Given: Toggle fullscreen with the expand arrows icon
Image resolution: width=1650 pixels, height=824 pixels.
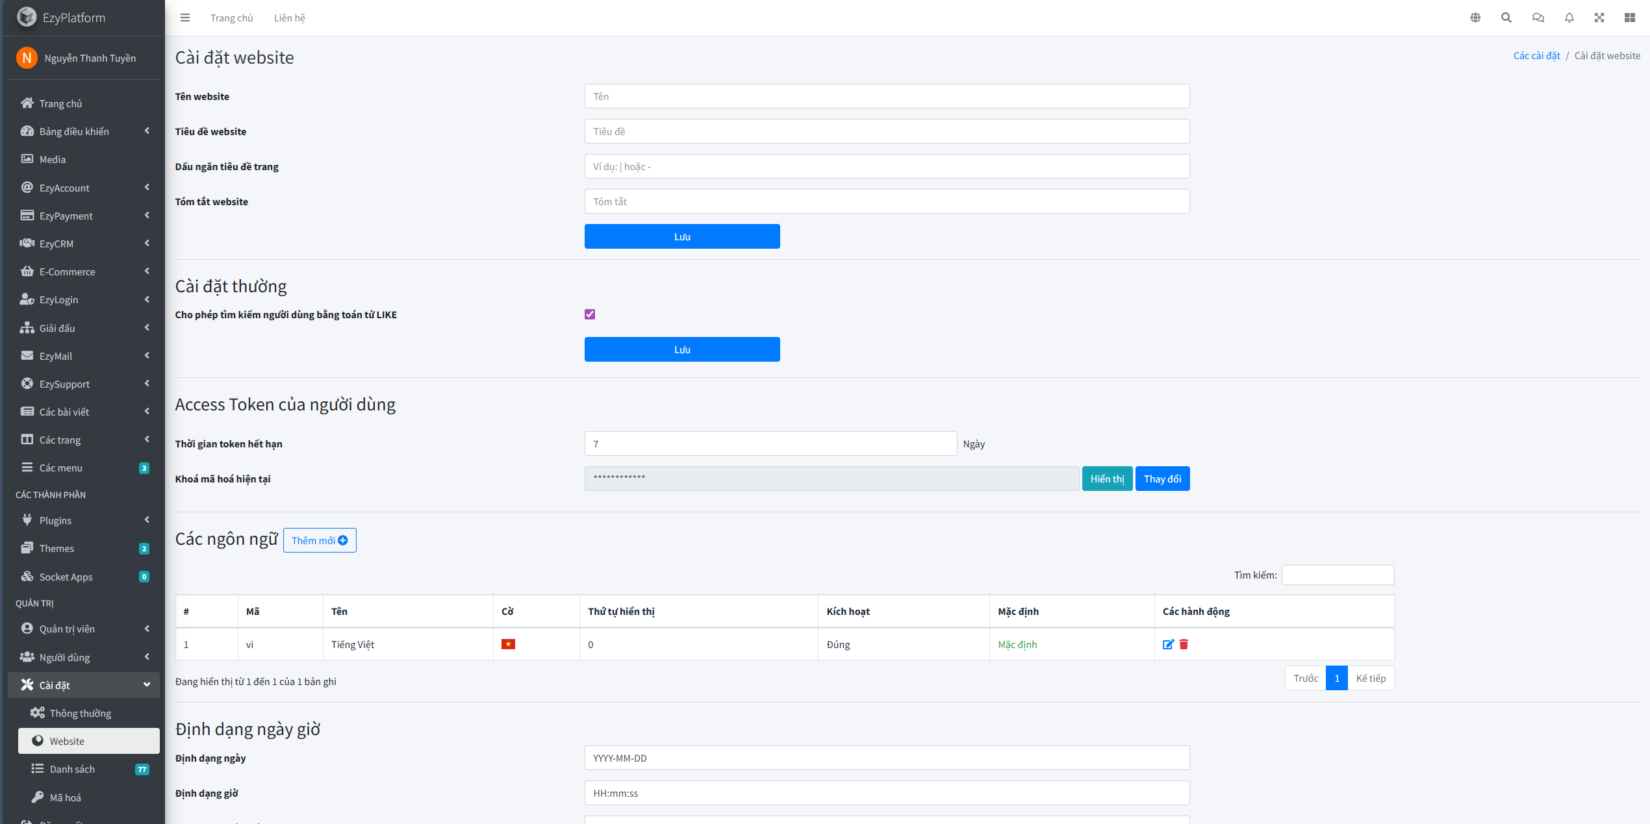Looking at the screenshot, I should tap(1599, 18).
